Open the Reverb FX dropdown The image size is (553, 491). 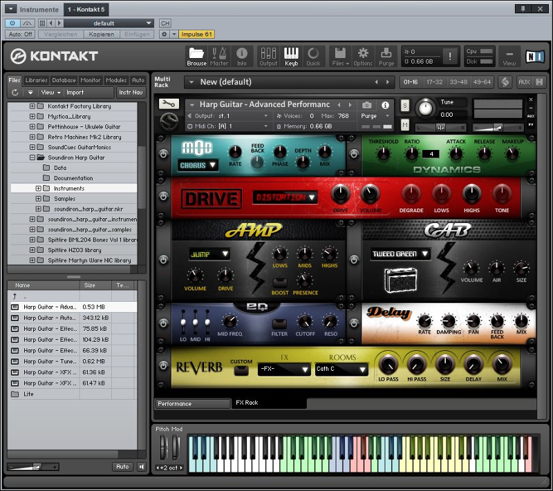[x=284, y=369]
